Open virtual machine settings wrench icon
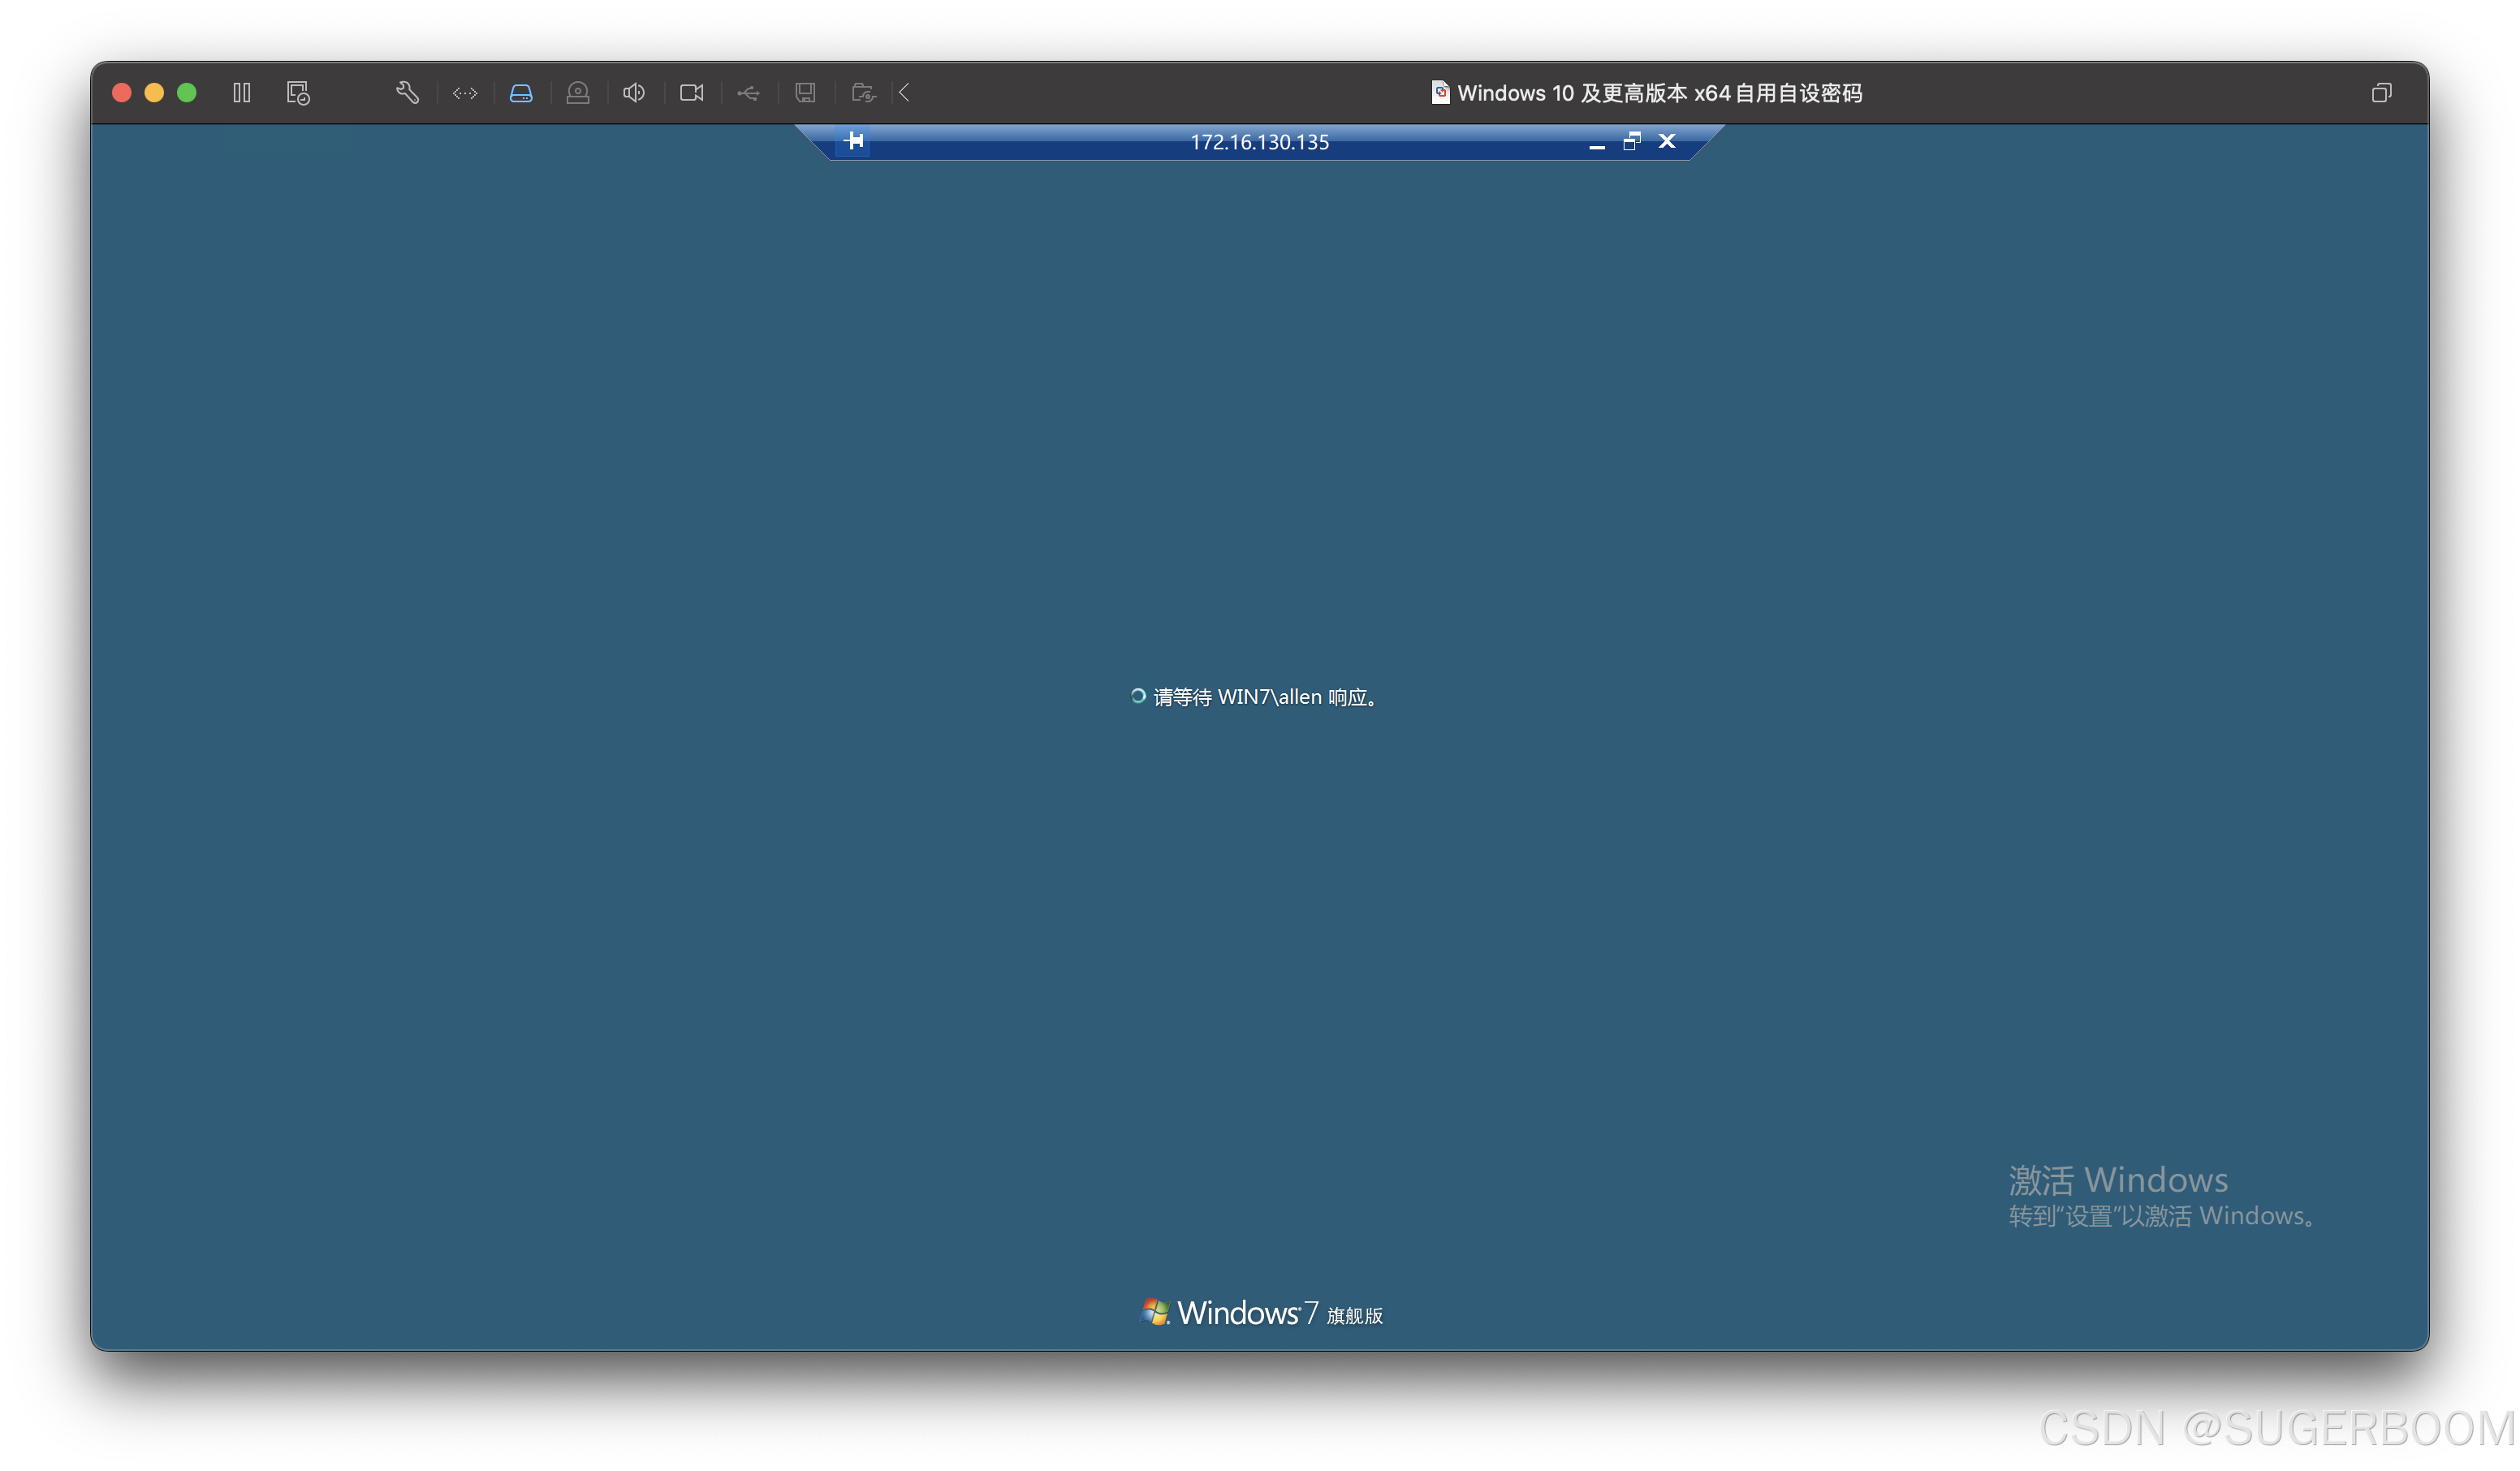 (407, 93)
